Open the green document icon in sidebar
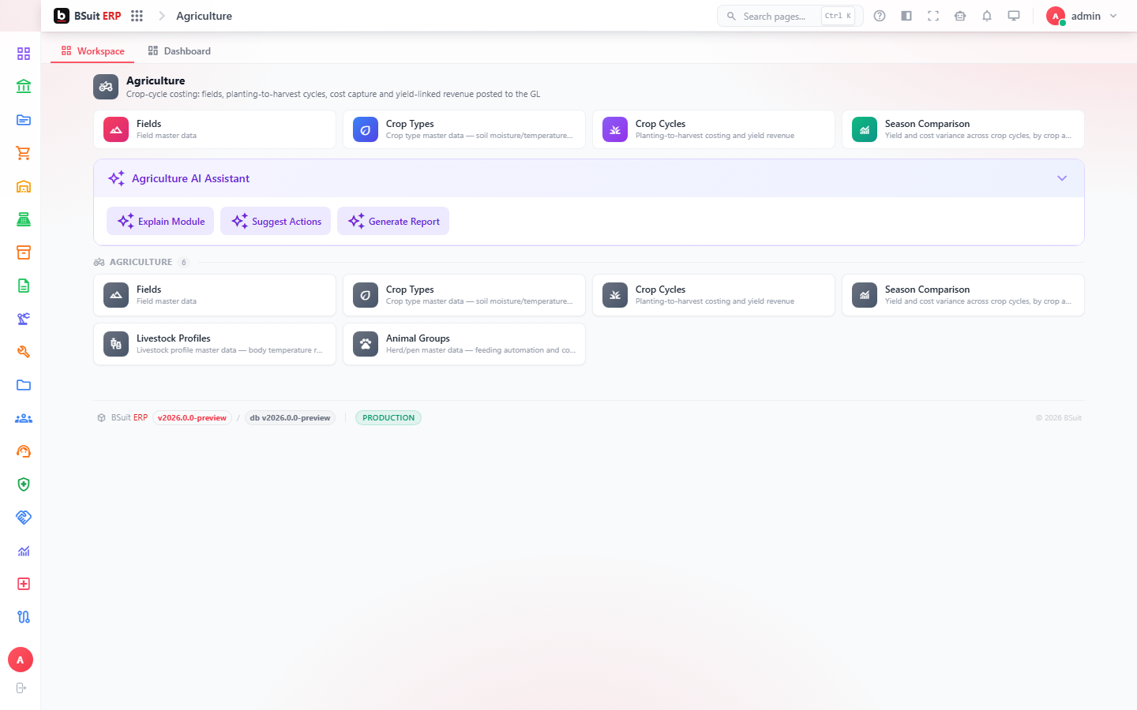The image size is (1137, 710). (x=24, y=286)
